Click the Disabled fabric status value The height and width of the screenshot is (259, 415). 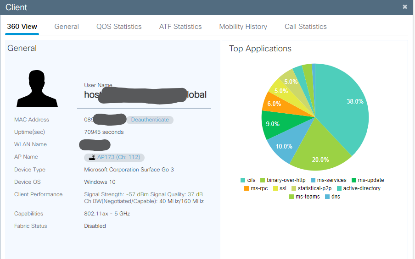[x=95, y=226]
